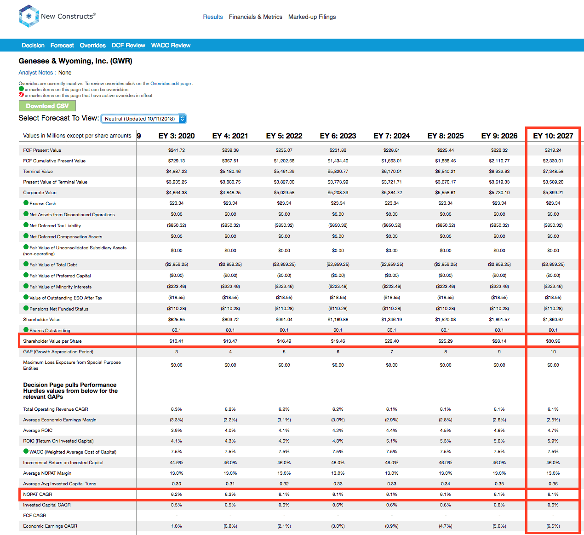This screenshot has width=584, height=535.
Task: Click green dot beside Shares Outstanding
Action: (x=26, y=329)
